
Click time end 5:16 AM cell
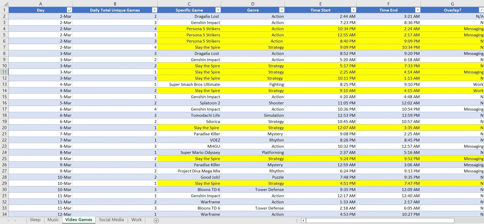point(389,152)
